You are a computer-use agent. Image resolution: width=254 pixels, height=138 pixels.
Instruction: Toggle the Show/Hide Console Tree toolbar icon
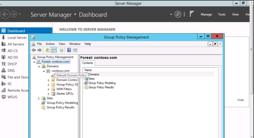pyautogui.click(x=54, y=50)
